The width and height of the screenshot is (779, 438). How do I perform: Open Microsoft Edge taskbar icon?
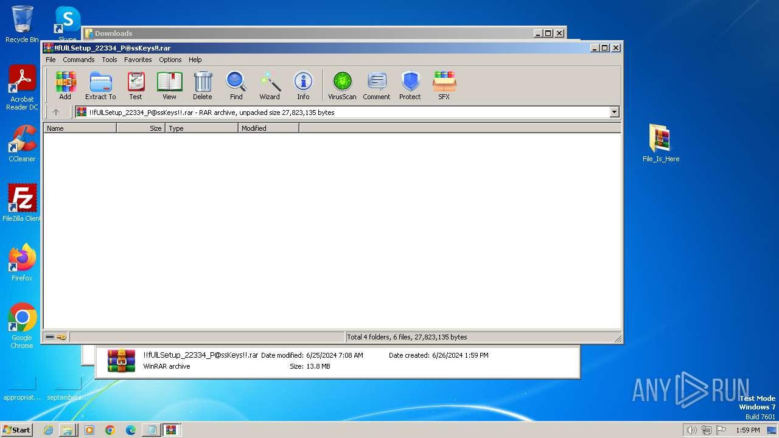coord(130,430)
